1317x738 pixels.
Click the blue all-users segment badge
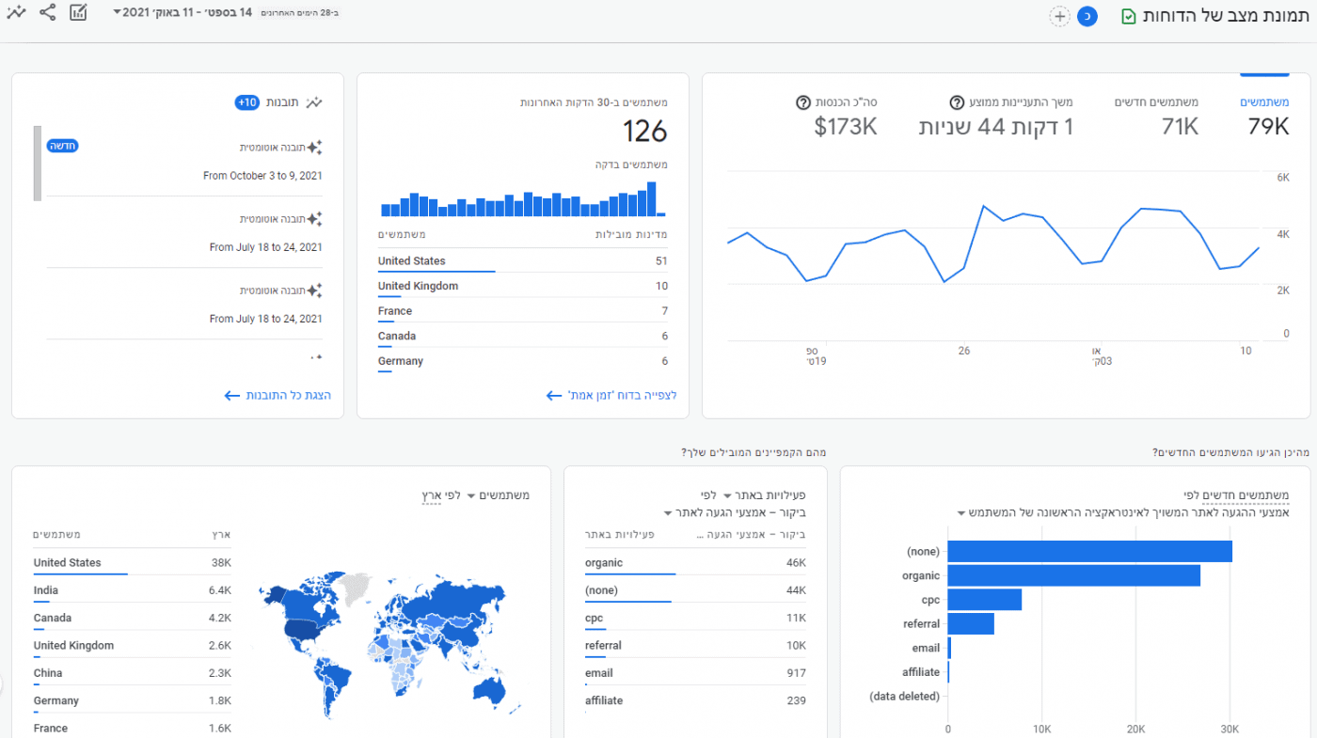(1087, 17)
